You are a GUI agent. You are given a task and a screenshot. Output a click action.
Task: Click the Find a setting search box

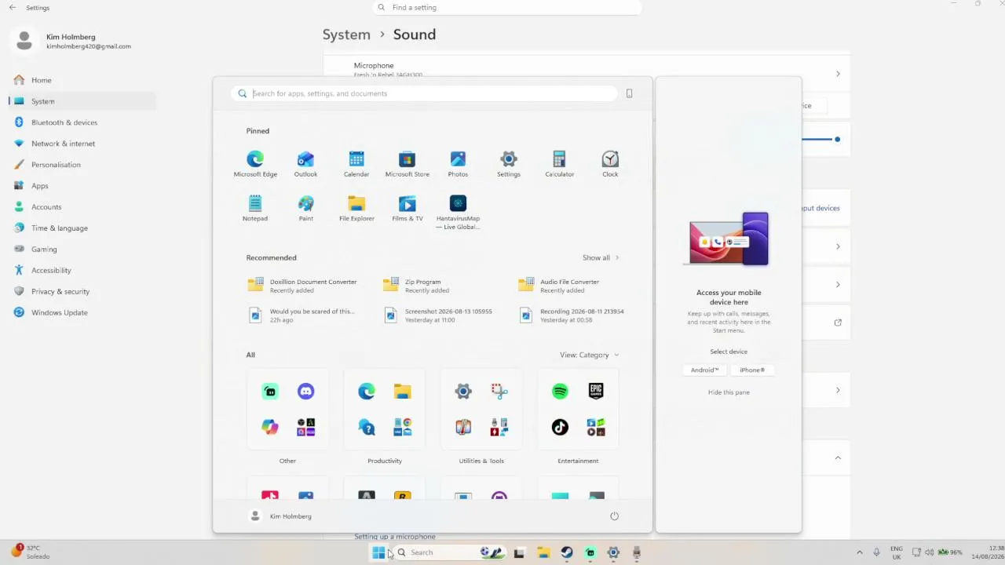507,8
